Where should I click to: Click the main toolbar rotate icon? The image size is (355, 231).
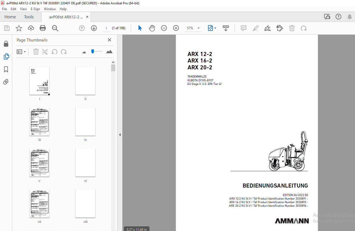[304, 28]
